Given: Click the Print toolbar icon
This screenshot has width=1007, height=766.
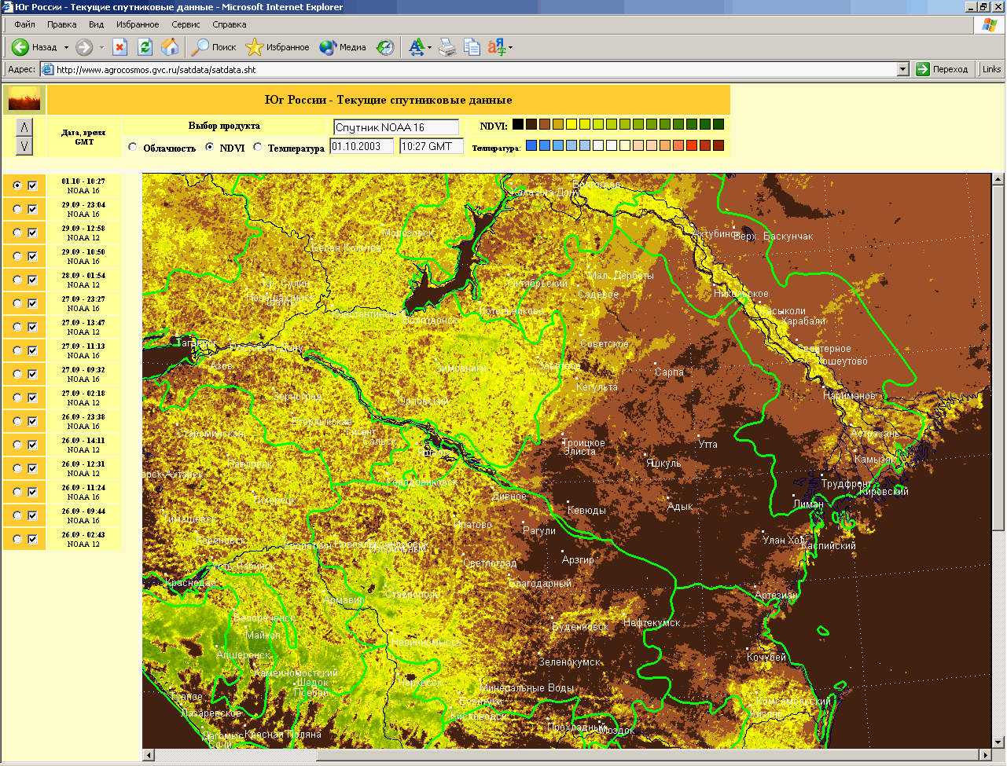Looking at the screenshot, I should coord(447,47).
